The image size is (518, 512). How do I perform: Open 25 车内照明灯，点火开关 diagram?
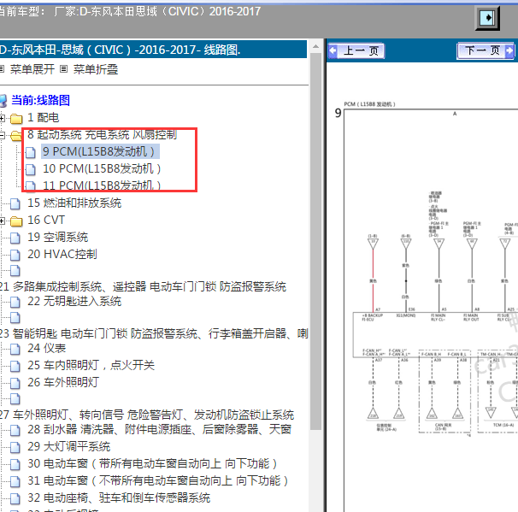91,365
